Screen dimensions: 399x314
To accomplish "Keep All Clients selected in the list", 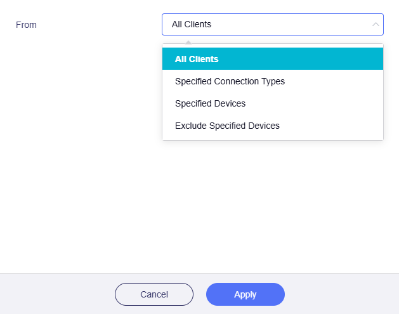I will point(272,59).
